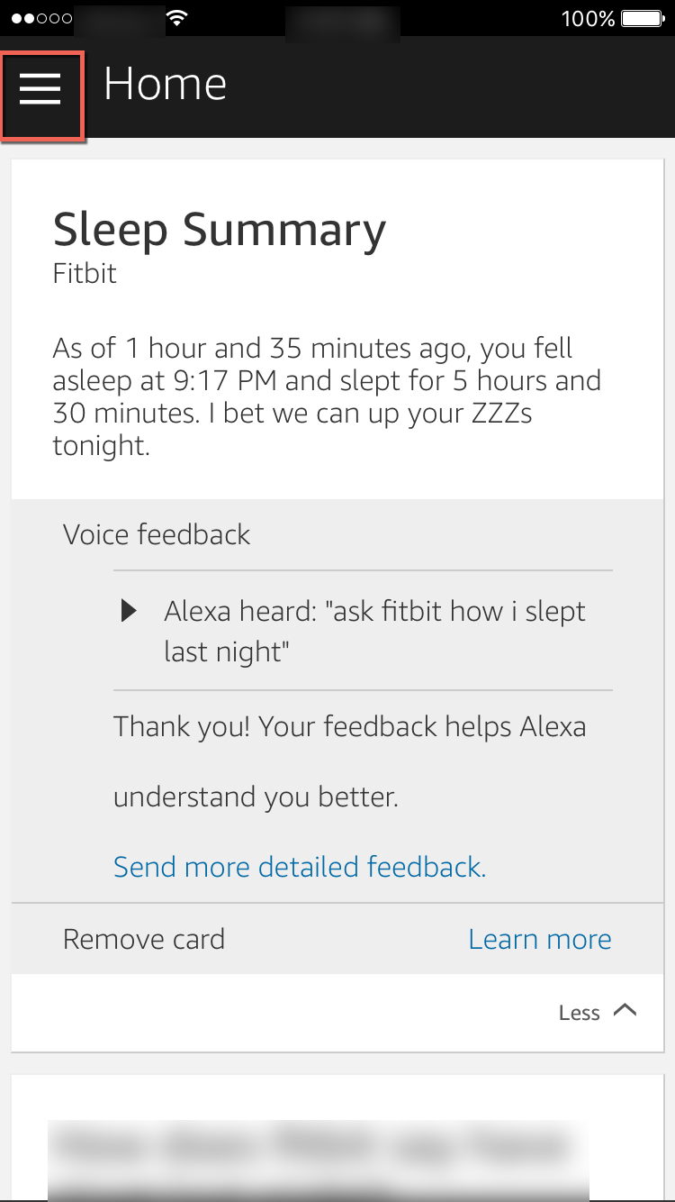Click the upward arrow next to Less

[627, 1010]
